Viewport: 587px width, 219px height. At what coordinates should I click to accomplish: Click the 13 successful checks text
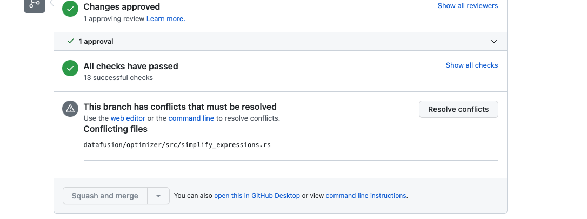point(118,78)
